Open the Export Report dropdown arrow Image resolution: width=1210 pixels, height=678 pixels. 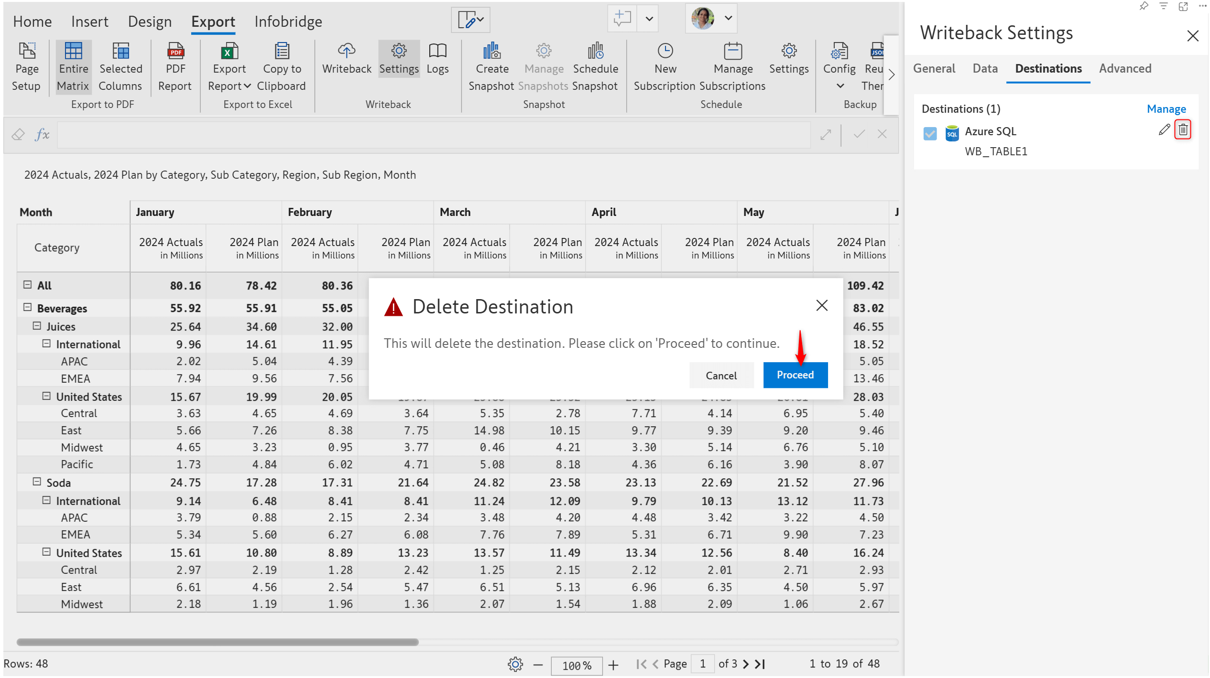[x=247, y=86]
